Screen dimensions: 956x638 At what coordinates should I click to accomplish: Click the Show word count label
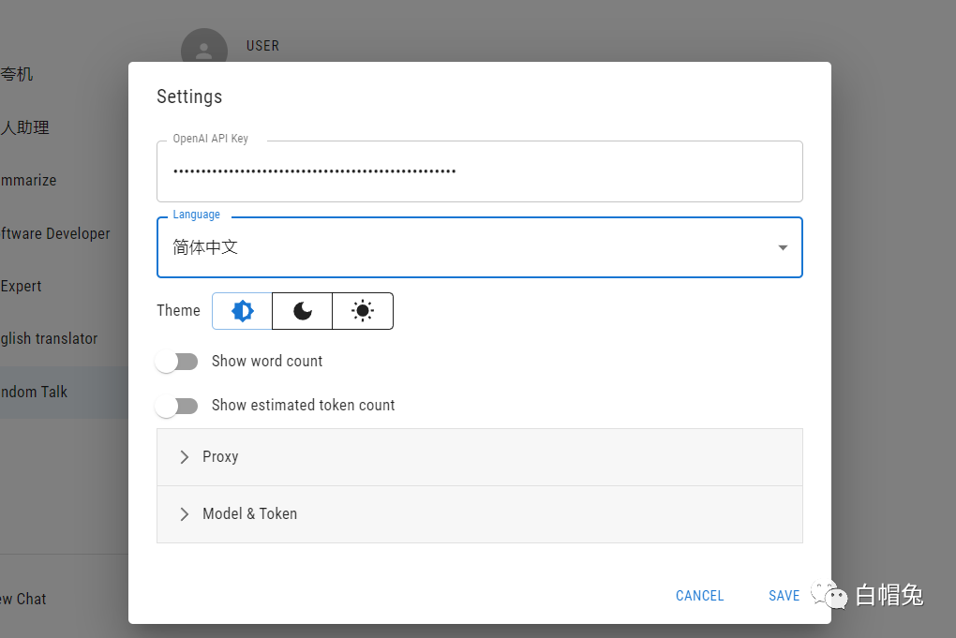point(267,362)
